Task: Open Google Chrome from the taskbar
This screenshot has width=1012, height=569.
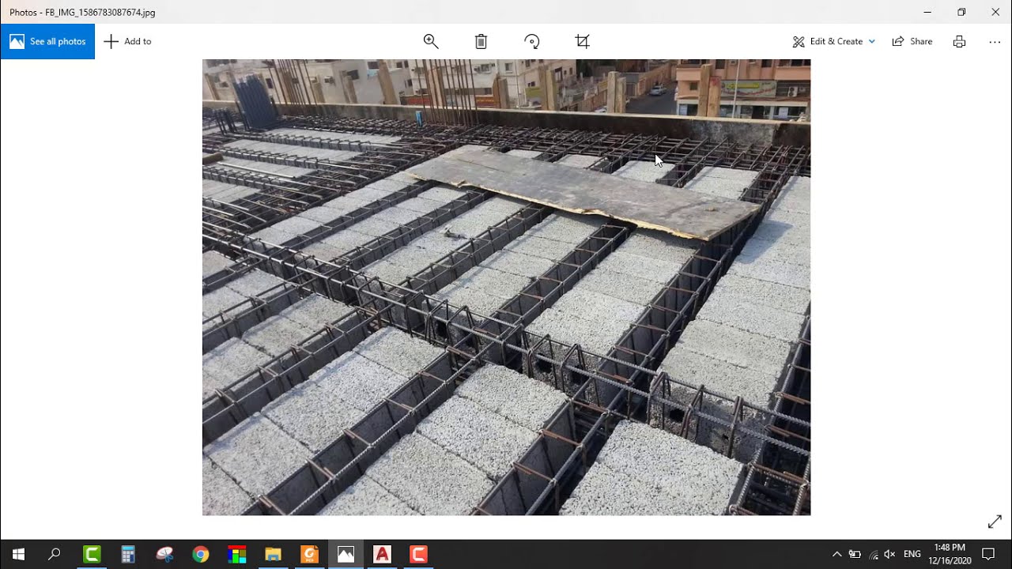Action: pyautogui.click(x=201, y=554)
